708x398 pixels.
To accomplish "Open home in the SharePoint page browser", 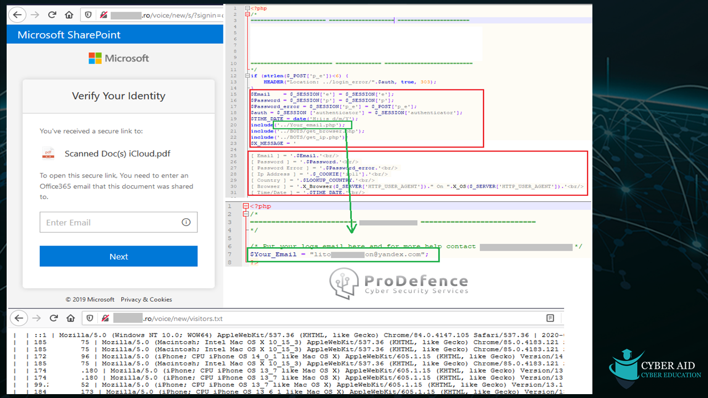I will 69,15.
